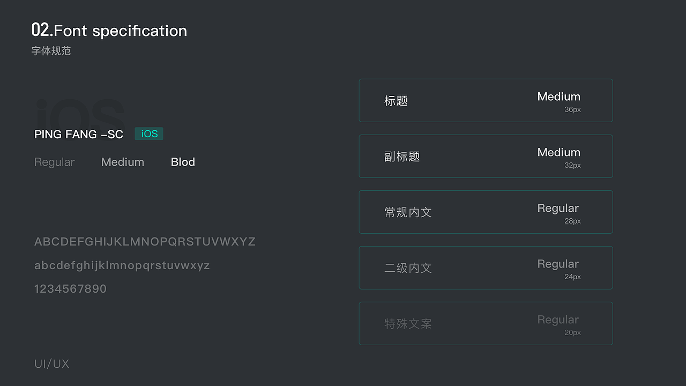Click the UI/UX footer label
Image resolution: width=686 pixels, height=386 pixels.
coord(51,364)
